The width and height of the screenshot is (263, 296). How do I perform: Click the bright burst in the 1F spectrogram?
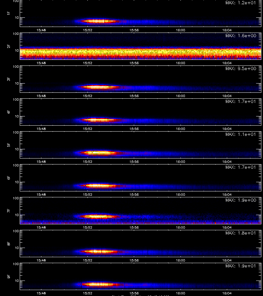(x=99, y=21)
